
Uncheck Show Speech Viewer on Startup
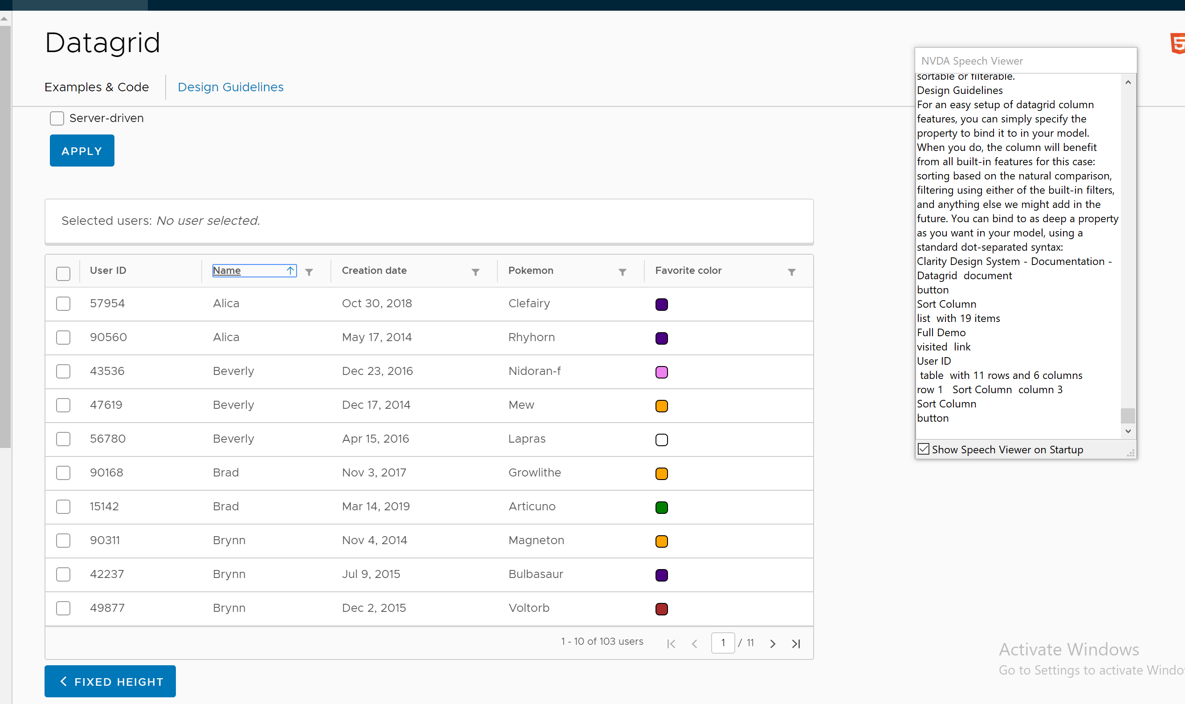tap(923, 449)
